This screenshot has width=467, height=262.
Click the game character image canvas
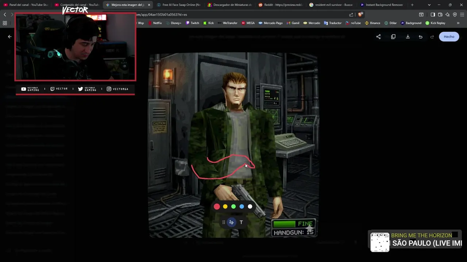pyautogui.click(x=233, y=145)
